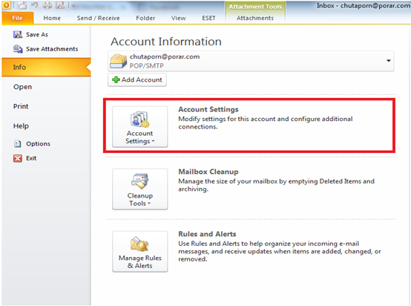The height and width of the screenshot is (306, 411).
Task: Open the ESET ribbon tab
Action: point(208,18)
